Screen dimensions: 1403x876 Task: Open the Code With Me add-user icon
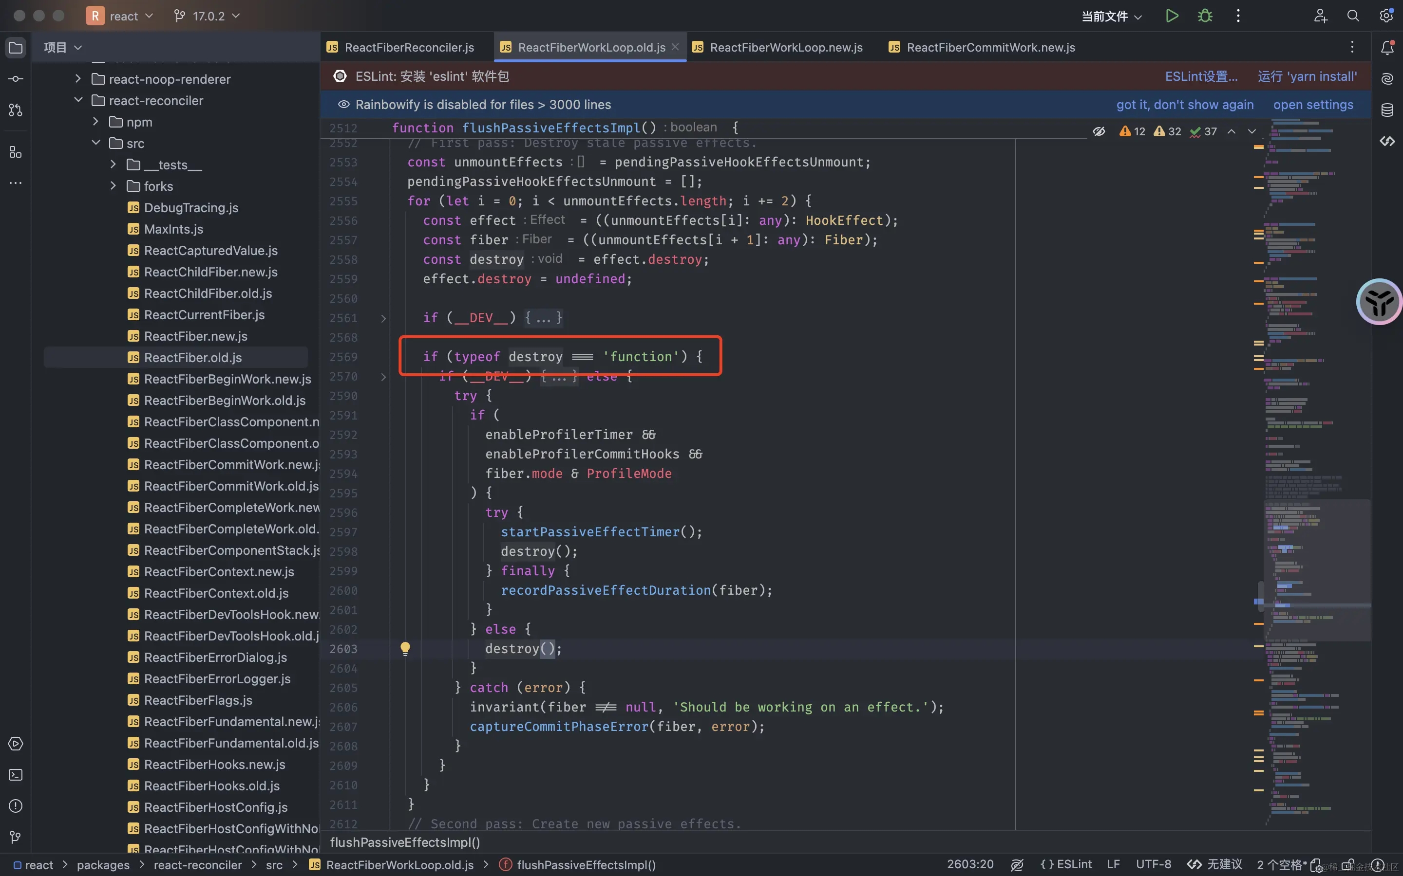click(1320, 16)
